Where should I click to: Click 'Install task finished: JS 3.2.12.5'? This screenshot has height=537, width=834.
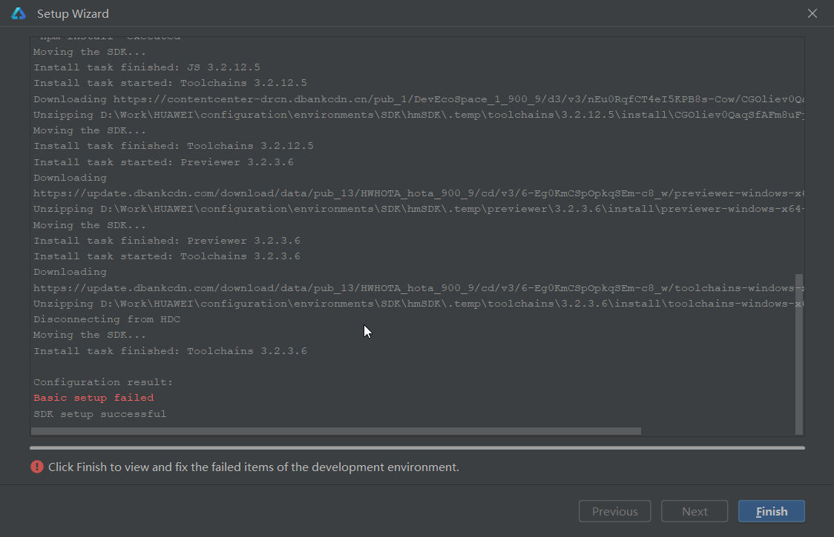tap(147, 67)
